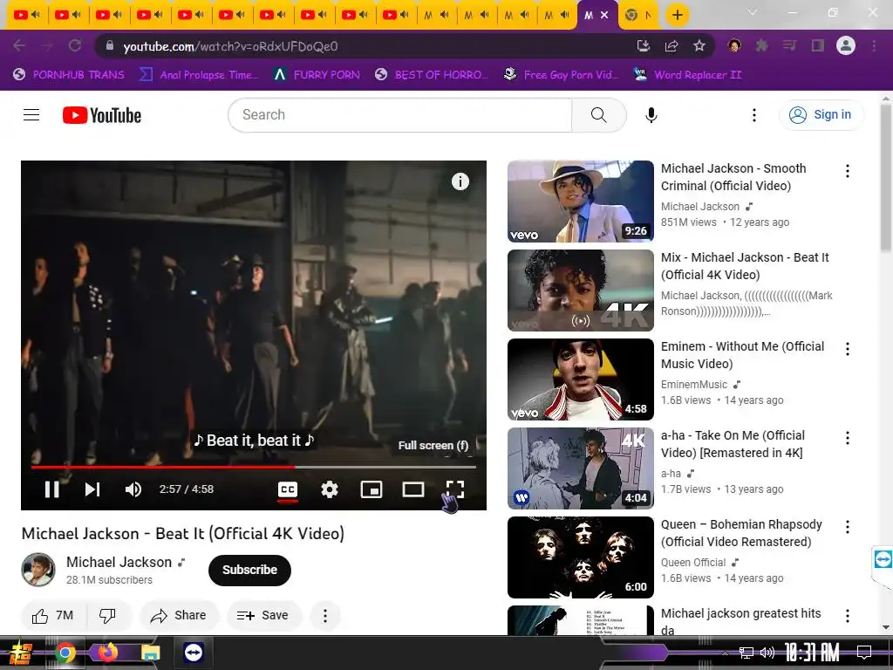Open Mix - Michael Jackson Beat It title

[x=745, y=266]
